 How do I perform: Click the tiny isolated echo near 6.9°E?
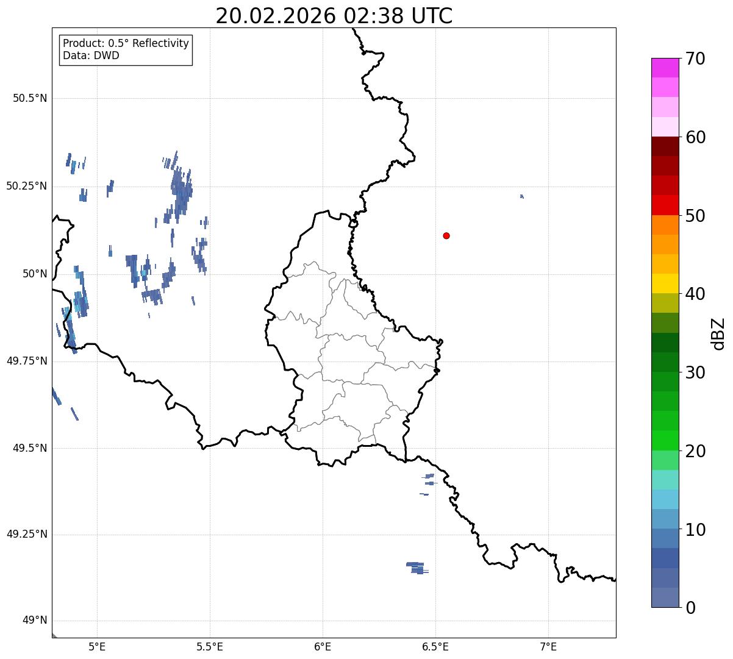(522, 196)
